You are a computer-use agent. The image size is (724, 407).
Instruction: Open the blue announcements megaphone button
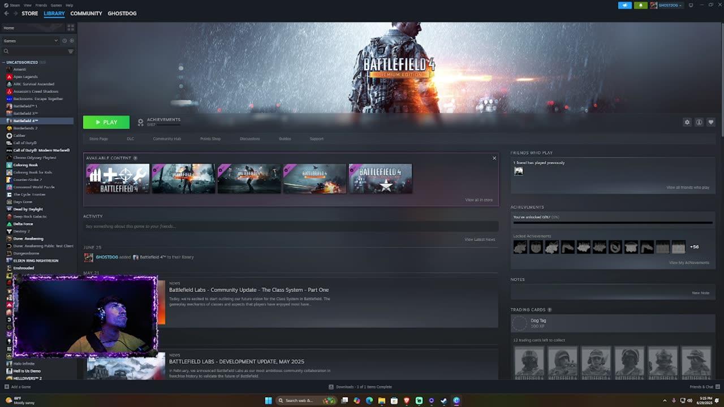(x=625, y=5)
